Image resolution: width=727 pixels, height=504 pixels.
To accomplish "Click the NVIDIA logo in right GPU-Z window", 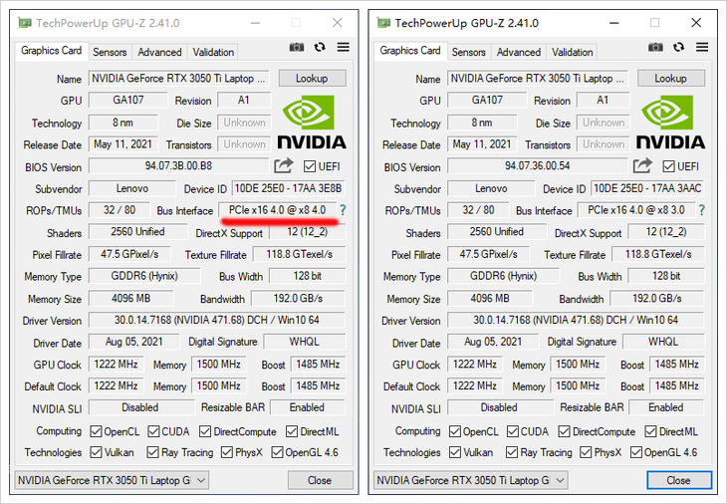I will [x=670, y=123].
